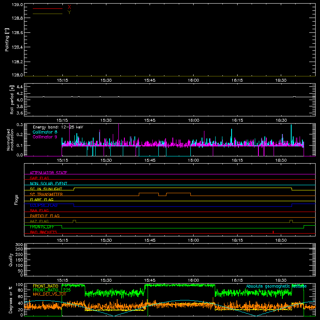Click the SC_TRANSMITTER flag label
320x320 pixels.
[x=46, y=194]
